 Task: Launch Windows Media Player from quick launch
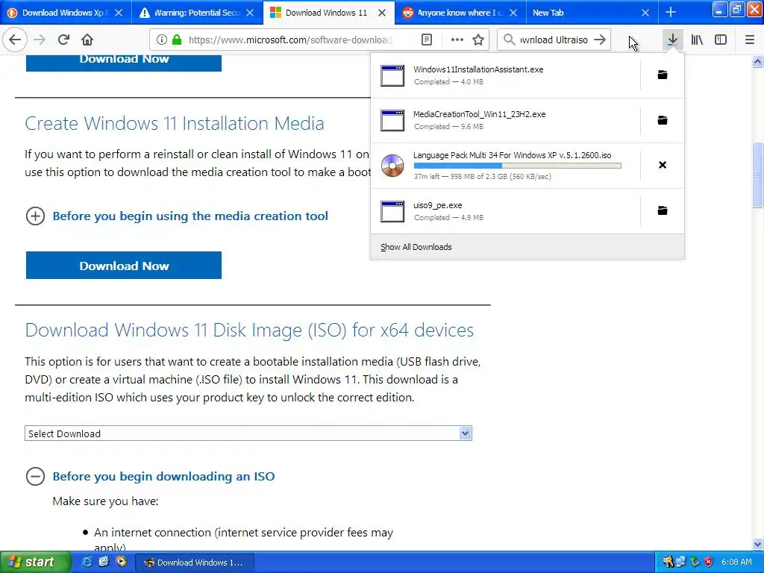121,562
